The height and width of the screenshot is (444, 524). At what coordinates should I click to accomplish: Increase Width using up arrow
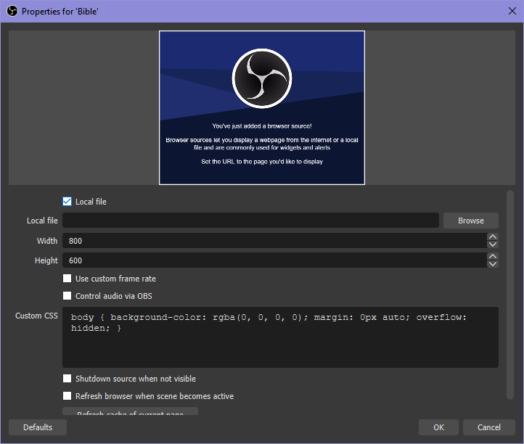click(493, 237)
